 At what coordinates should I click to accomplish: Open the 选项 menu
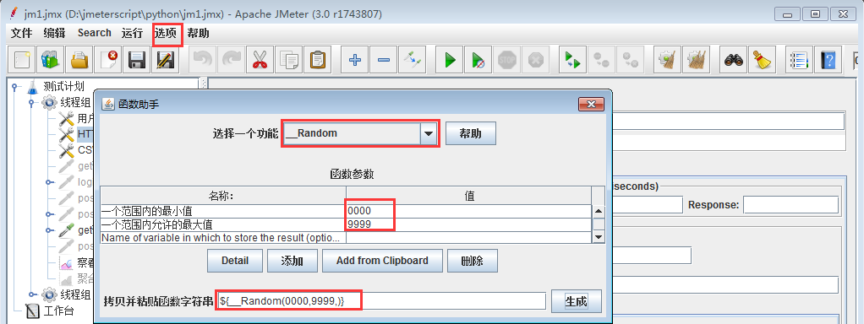click(x=167, y=33)
